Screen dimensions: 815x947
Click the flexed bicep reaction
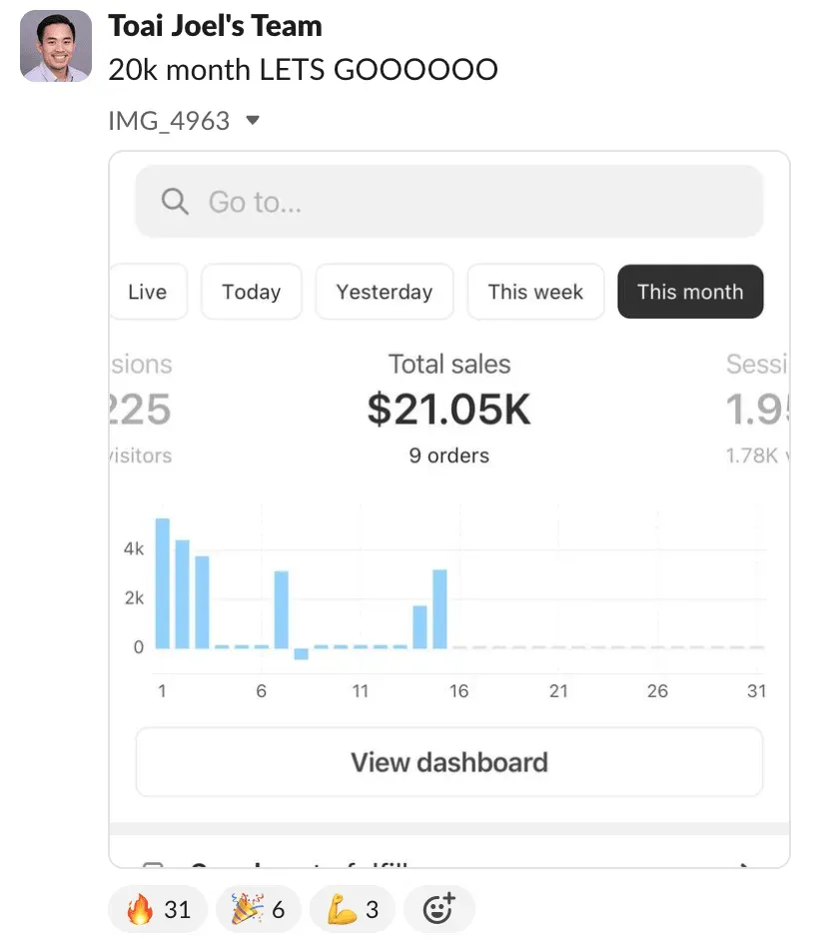tap(353, 909)
